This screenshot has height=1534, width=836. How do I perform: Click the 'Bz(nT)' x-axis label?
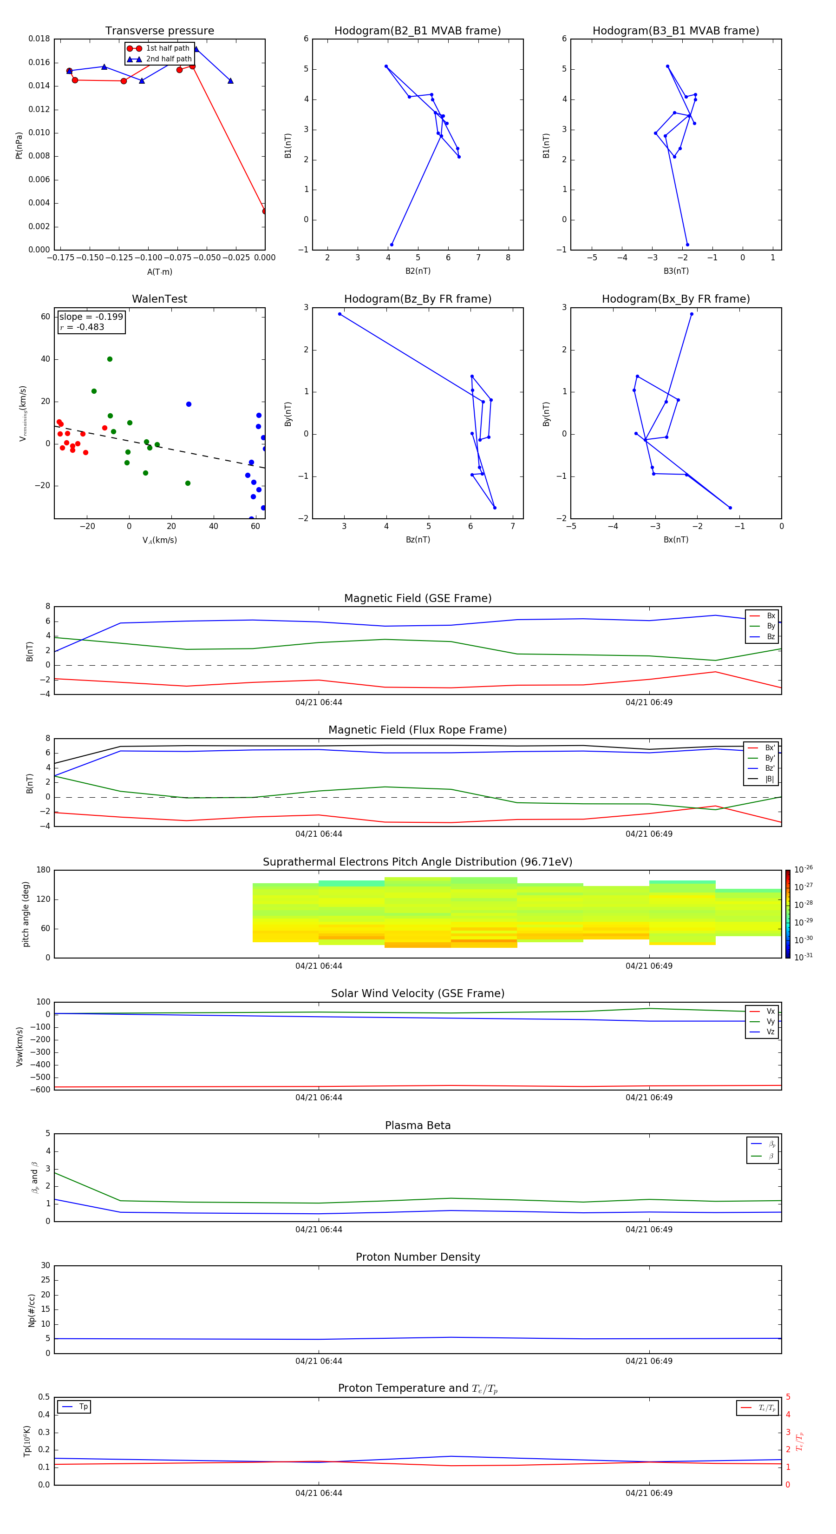pyautogui.click(x=418, y=540)
